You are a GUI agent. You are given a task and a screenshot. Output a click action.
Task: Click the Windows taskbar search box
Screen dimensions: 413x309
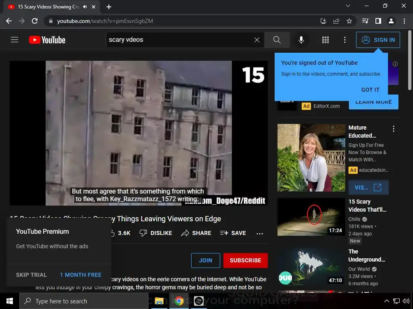click(x=84, y=301)
